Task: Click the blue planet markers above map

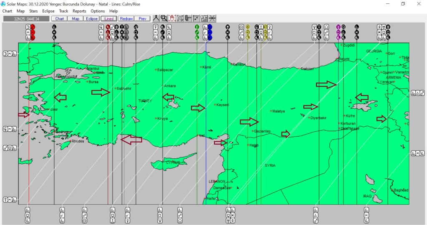Action: tap(210, 32)
